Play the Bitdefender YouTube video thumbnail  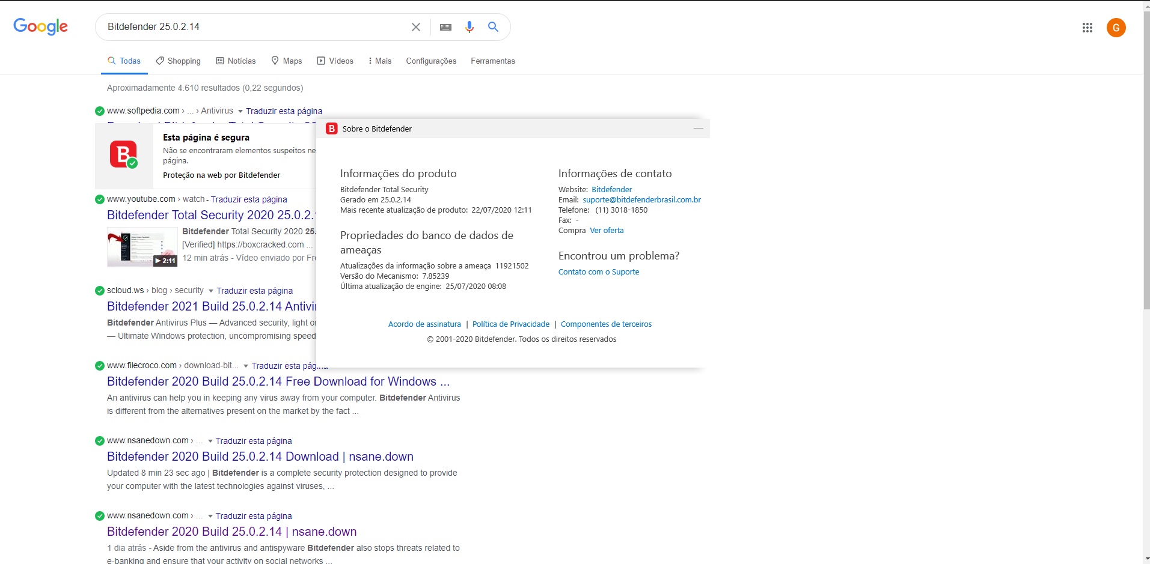142,247
